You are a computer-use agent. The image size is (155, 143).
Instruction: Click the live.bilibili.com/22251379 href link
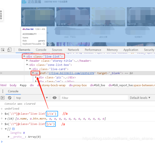71,73
